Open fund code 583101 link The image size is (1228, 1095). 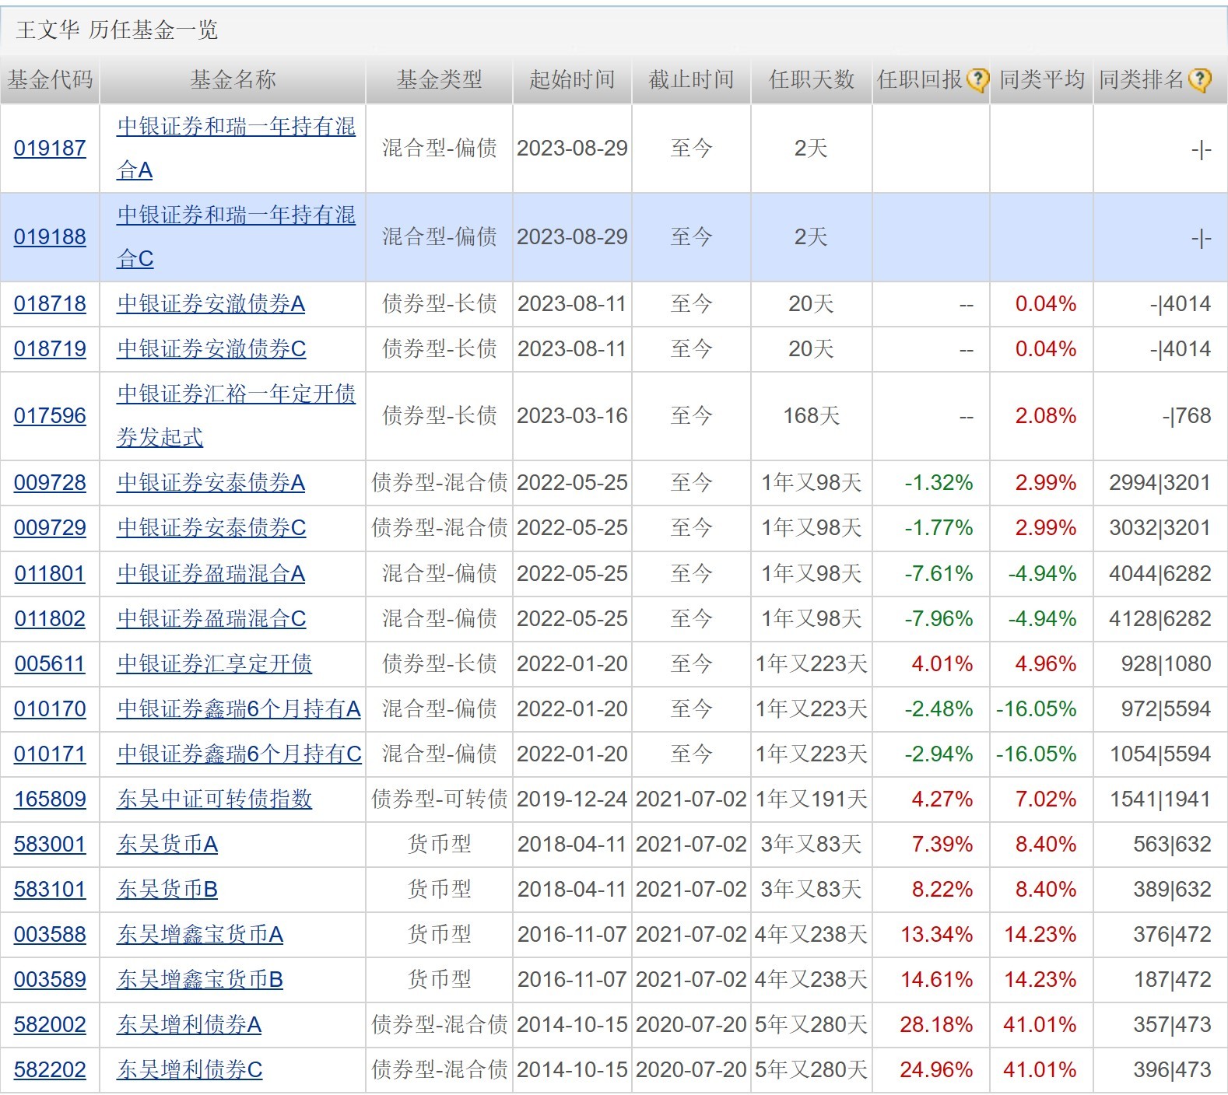[x=50, y=889]
